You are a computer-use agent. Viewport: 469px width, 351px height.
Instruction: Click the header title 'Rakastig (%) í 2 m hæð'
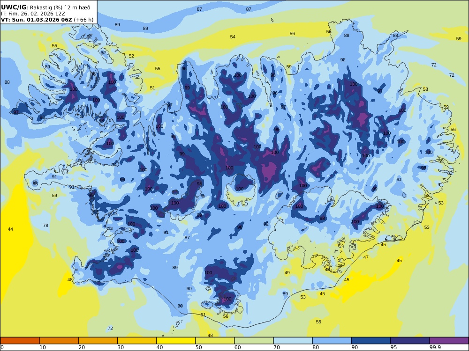pos(60,7)
